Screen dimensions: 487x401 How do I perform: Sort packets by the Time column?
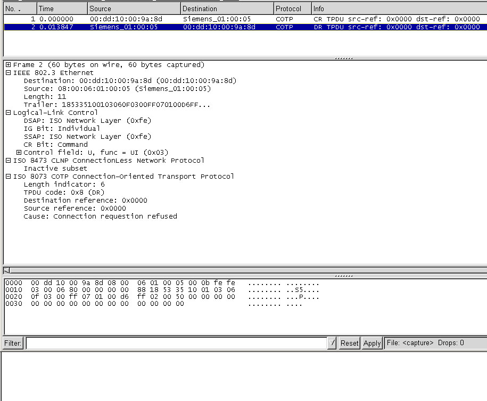[x=62, y=9]
